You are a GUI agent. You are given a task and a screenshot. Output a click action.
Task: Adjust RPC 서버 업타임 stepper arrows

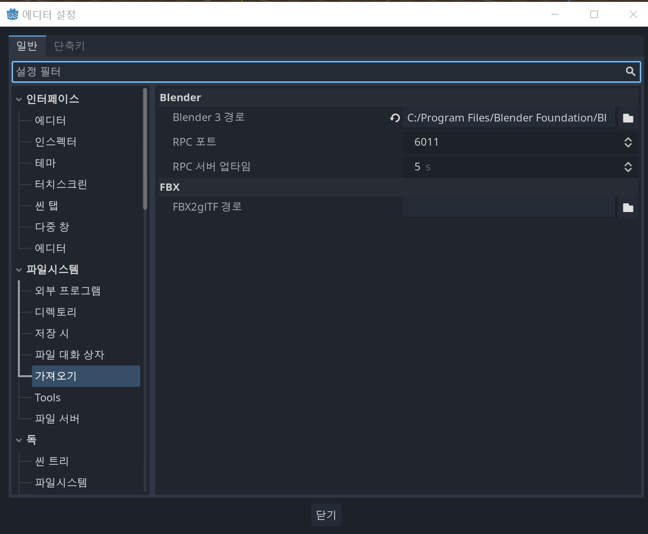click(628, 167)
